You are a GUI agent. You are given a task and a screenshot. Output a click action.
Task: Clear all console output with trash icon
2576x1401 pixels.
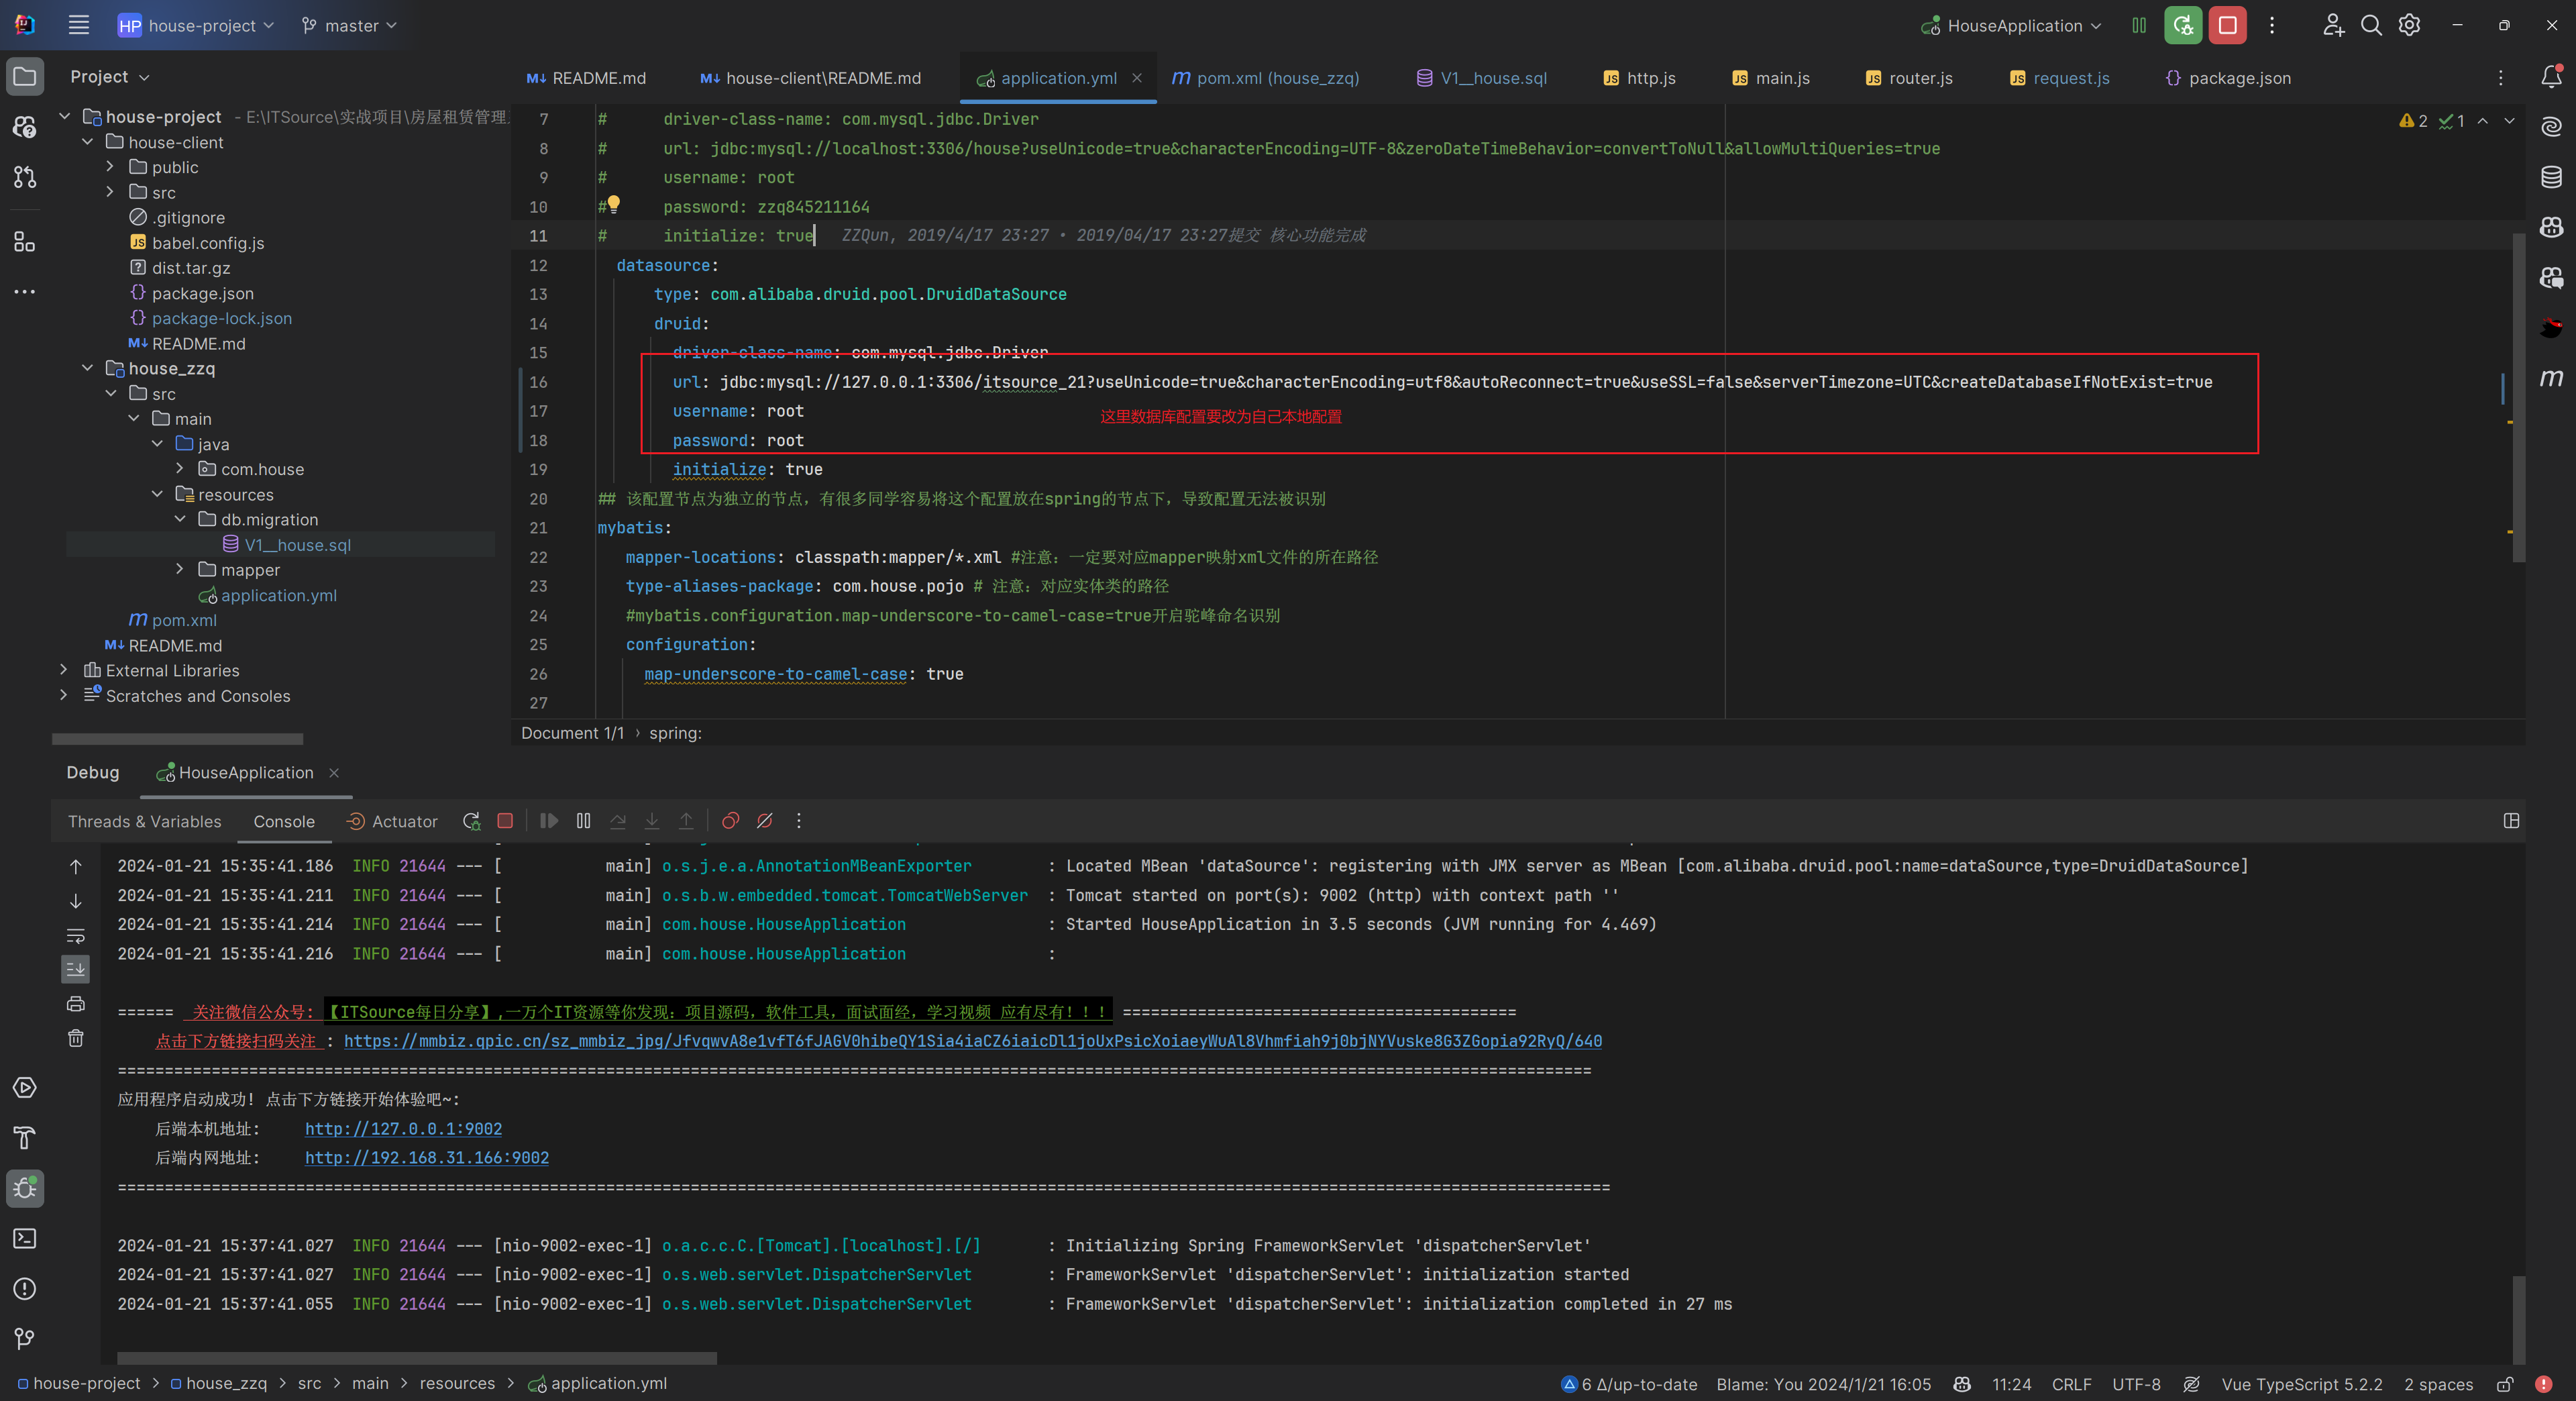click(76, 1038)
